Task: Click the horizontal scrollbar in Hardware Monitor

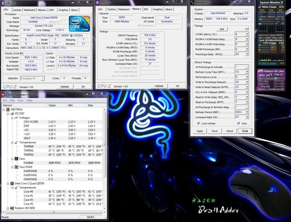Action: (x=53, y=212)
